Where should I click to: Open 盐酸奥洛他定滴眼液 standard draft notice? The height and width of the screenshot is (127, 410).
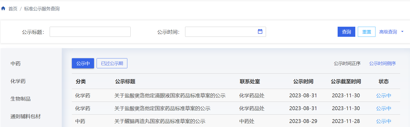point(170,96)
